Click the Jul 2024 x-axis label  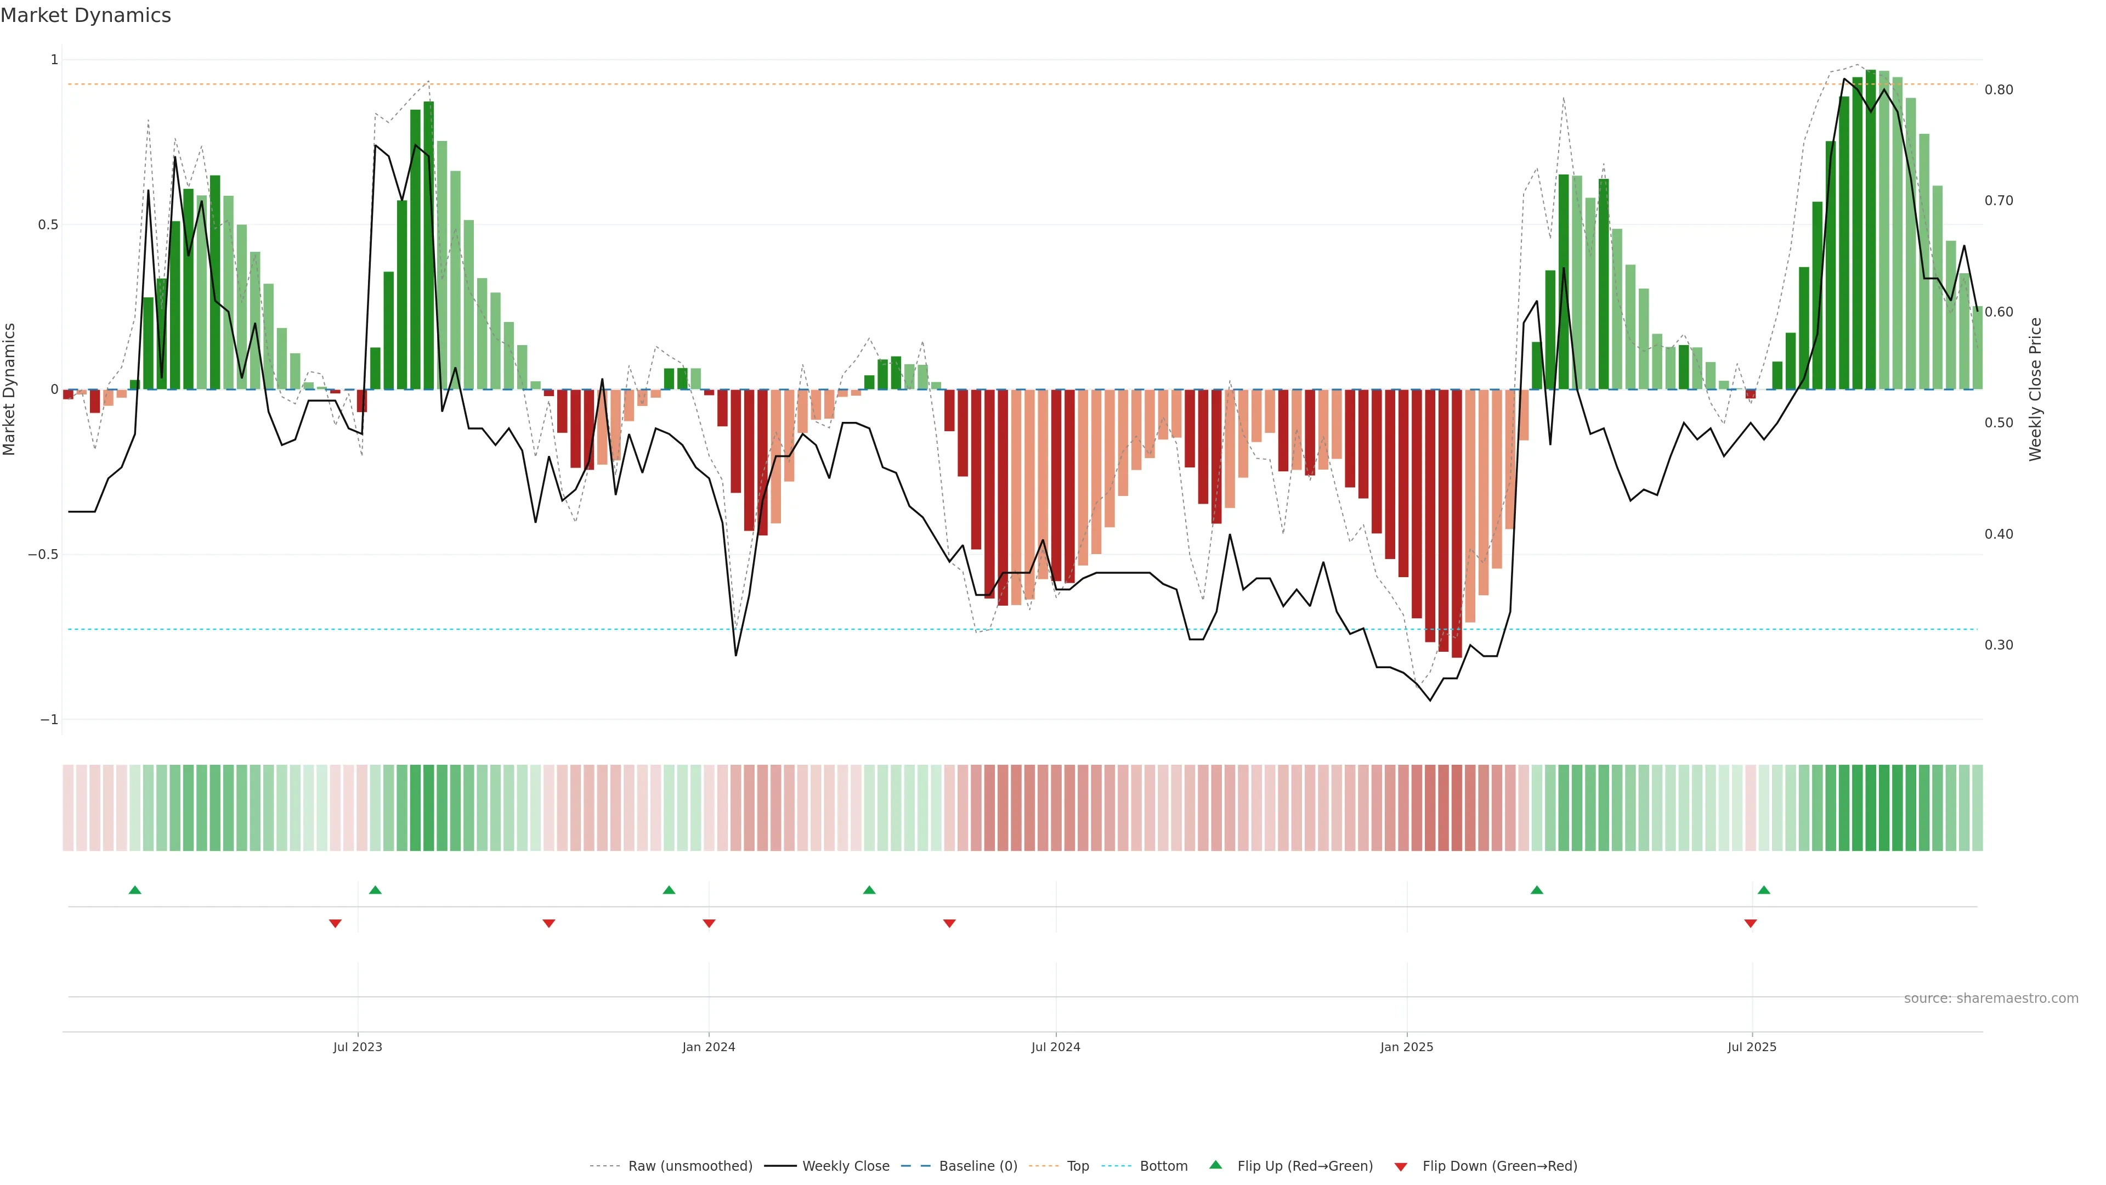click(1055, 1047)
